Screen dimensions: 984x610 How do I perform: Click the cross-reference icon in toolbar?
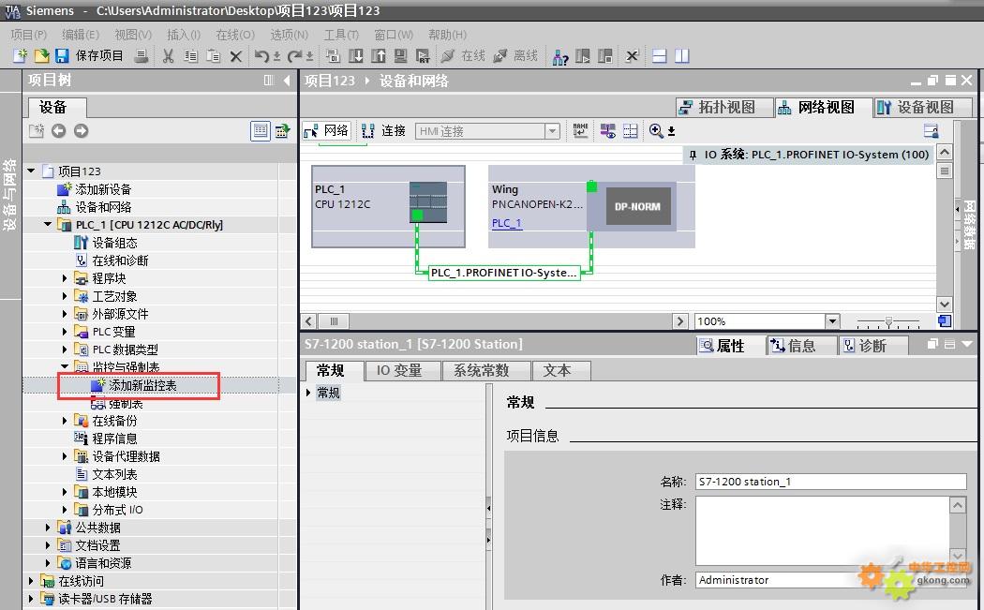pos(633,56)
